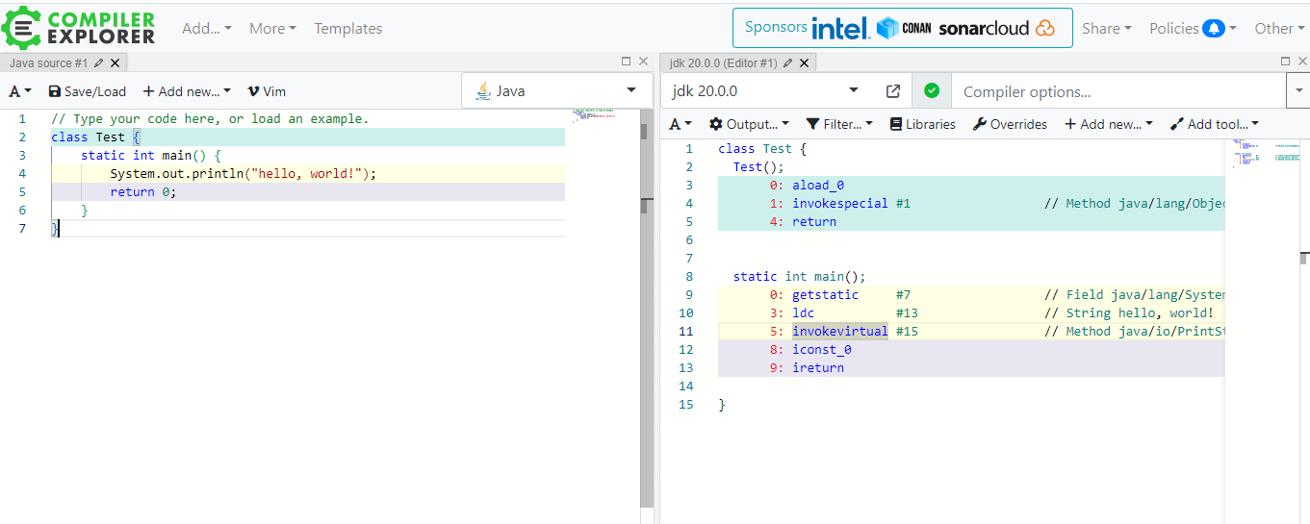The width and height of the screenshot is (1310, 524).
Task: Click the Templates link
Action: [x=347, y=29]
